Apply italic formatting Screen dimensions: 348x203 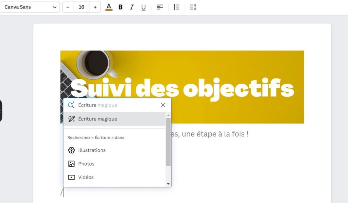(132, 7)
